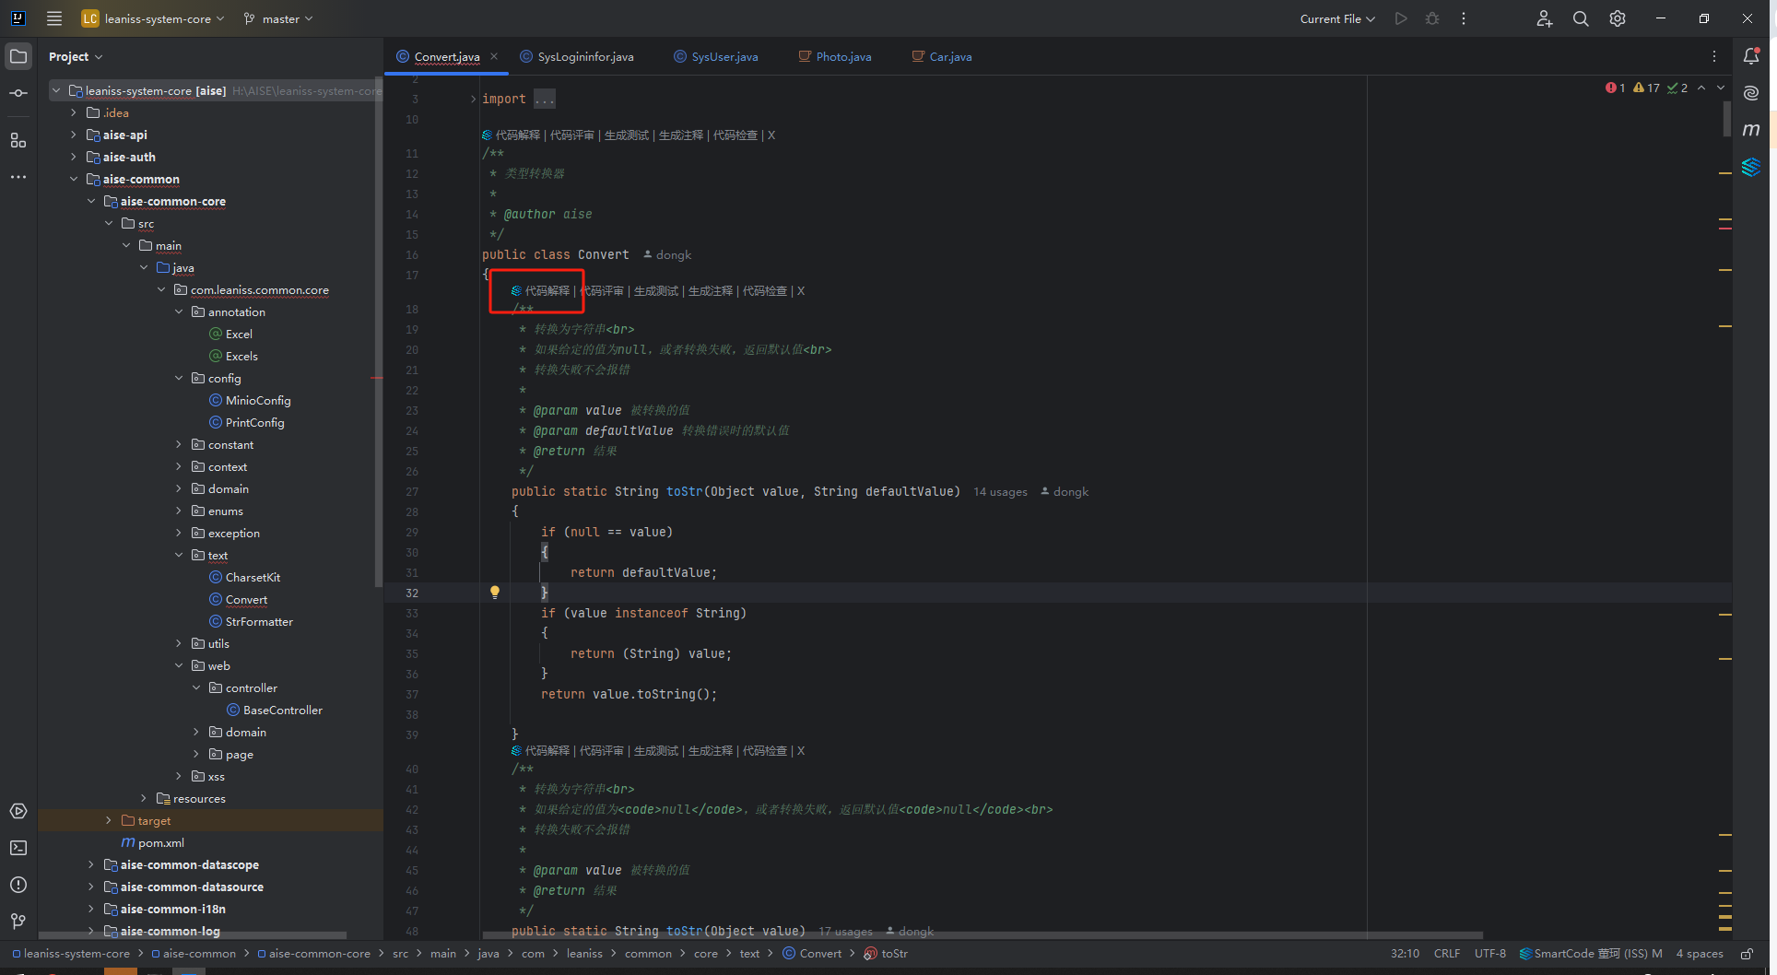The image size is (1777, 975).
Task: Open the AI Assistant spiral icon
Action: coord(1751,93)
